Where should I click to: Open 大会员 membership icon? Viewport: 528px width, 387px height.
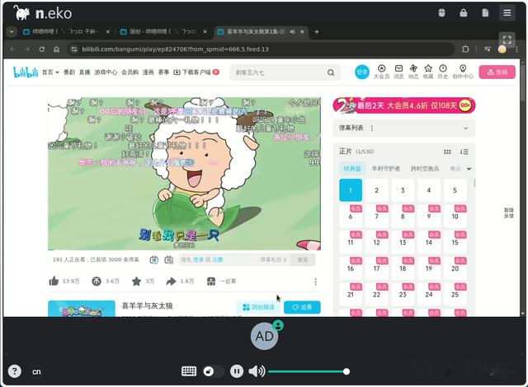pyautogui.click(x=381, y=72)
